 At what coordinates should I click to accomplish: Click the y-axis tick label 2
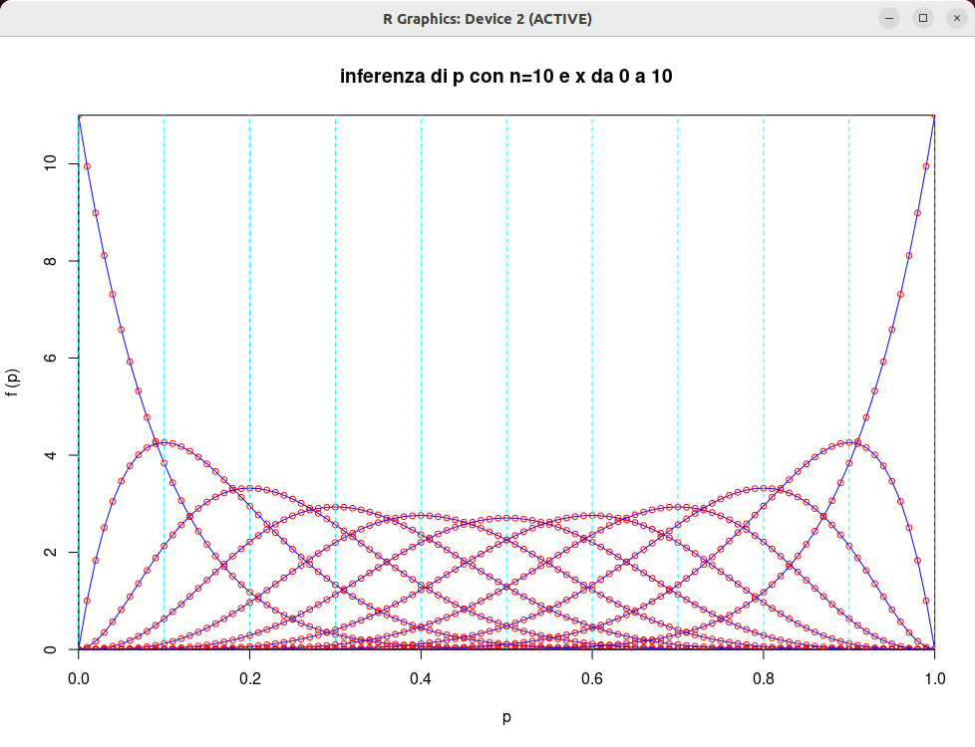click(x=51, y=552)
